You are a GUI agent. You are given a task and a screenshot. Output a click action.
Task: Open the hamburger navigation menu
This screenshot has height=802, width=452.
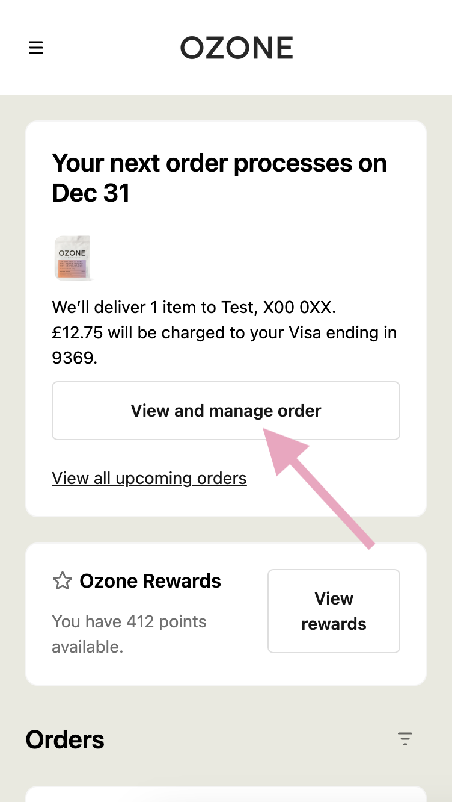(x=36, y=48)
